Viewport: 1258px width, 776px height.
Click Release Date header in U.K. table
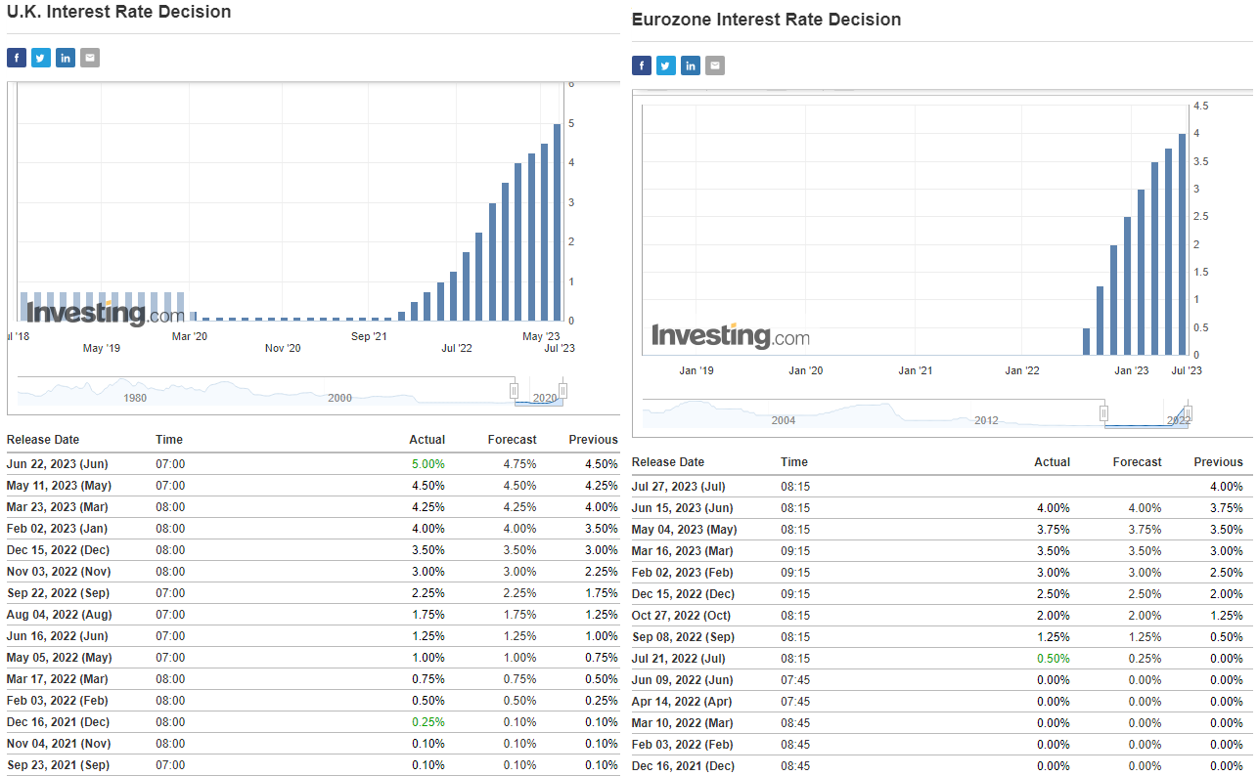43,440
